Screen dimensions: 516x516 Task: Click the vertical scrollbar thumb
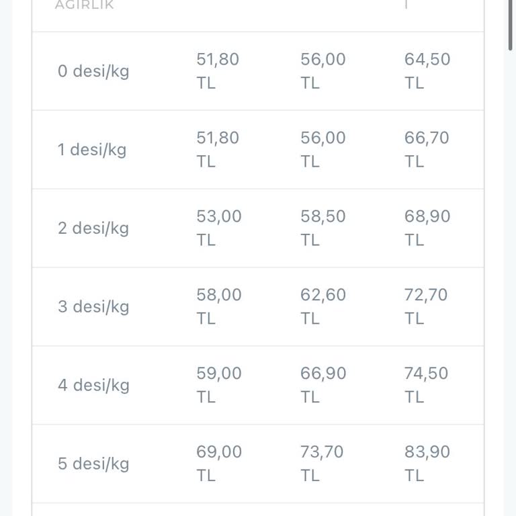point(511,24)
